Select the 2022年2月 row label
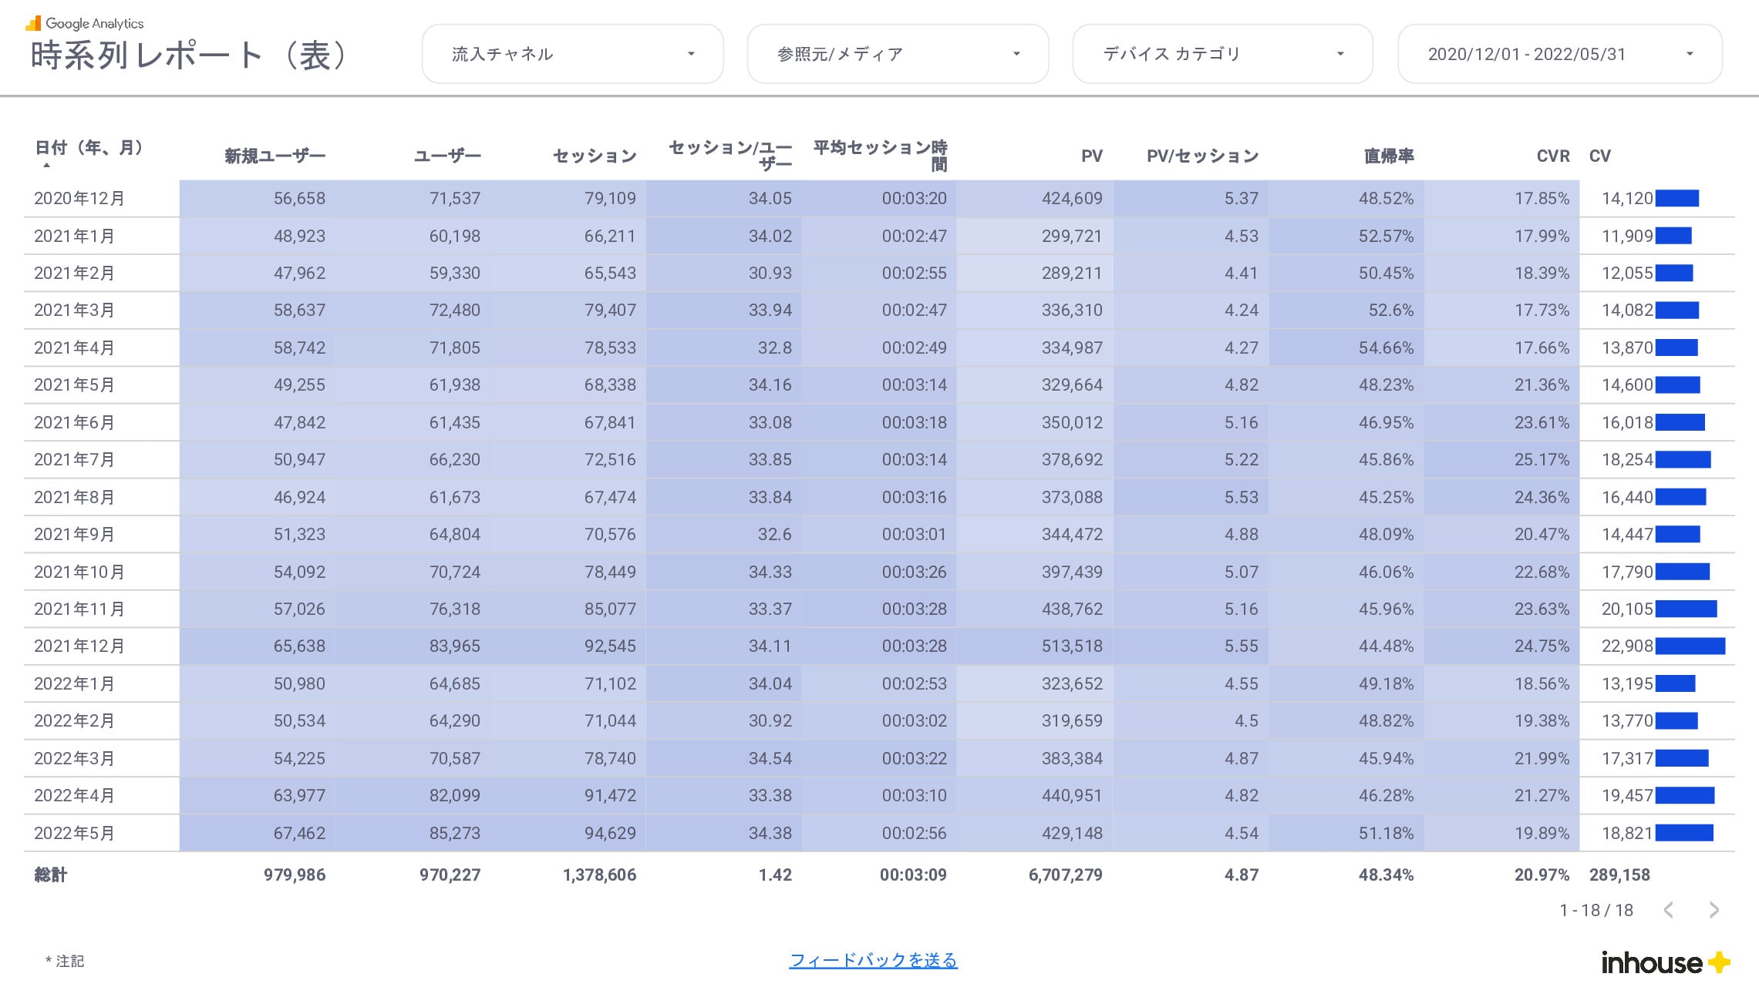 coord(74,720)
